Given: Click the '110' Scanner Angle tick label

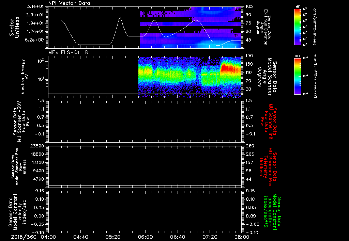Looking at the screenshot, I should (249, 73).
